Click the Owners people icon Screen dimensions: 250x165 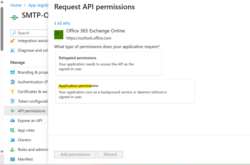pos(12,140)
